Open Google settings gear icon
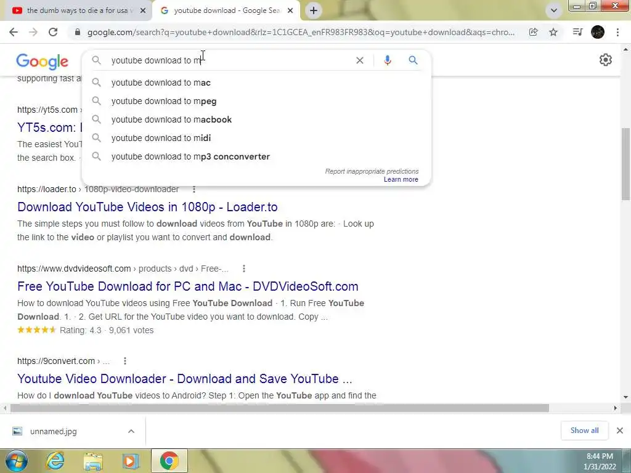The width and height of the screenshot is (631, 473). coord(606,60)
